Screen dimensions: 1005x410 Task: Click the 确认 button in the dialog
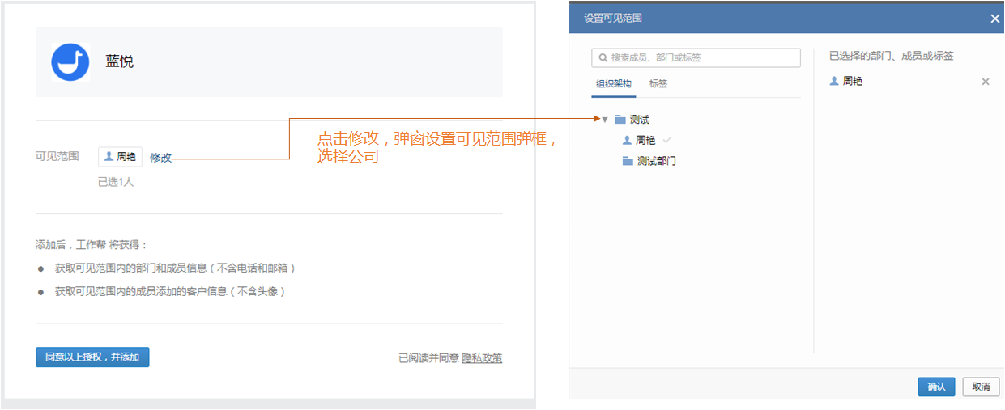point(937,387)
